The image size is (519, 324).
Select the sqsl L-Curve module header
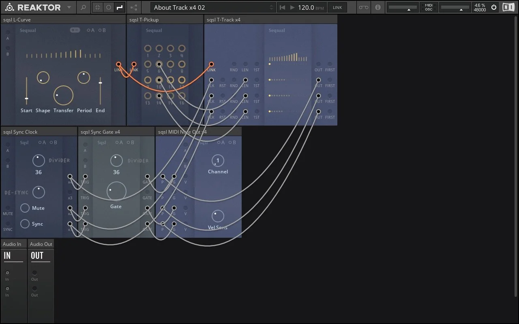63,19
